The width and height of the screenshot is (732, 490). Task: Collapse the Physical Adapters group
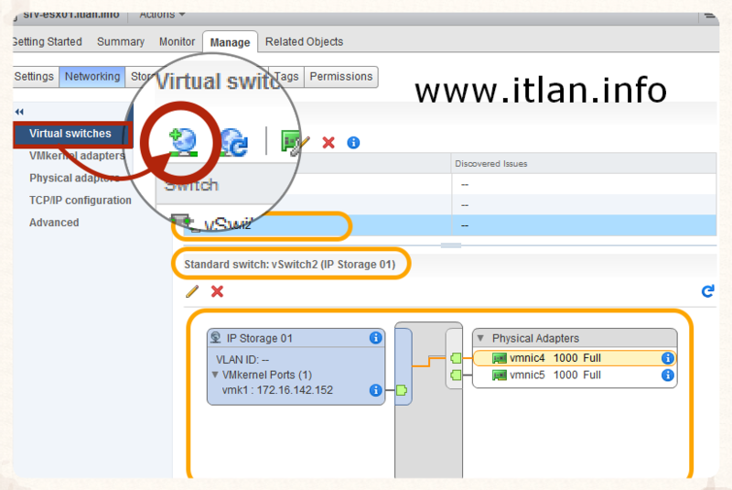pyautogui.click(x=480, y=338)
